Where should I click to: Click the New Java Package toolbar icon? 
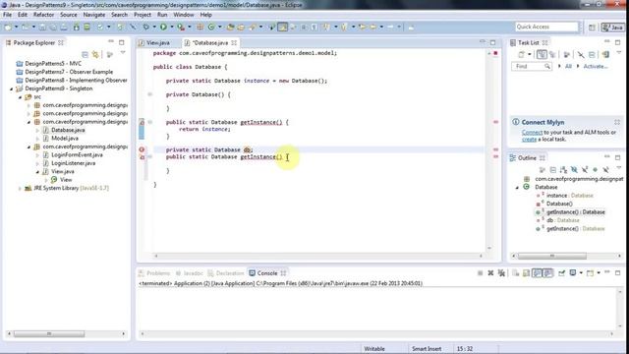coord(200,27)
